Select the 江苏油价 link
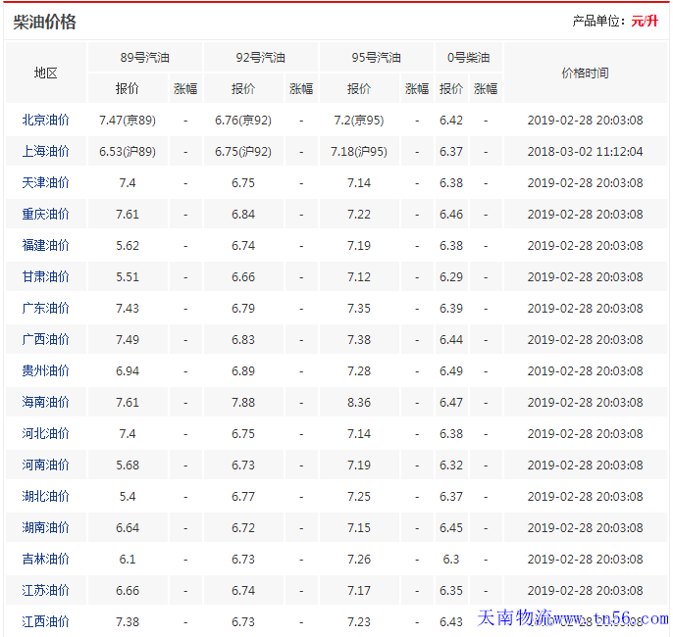Screen dimensions: 673x637 45,590
